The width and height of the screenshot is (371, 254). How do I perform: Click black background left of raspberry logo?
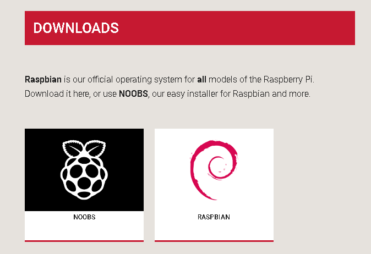tap(41, 170)
